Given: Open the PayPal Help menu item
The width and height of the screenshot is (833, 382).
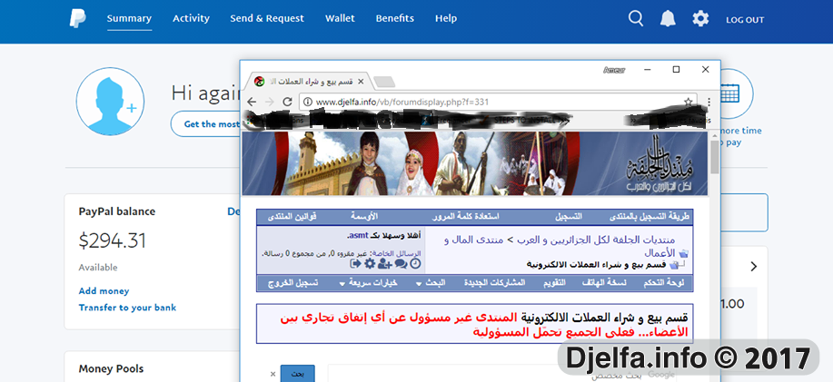Looking at the screenshot, I should click(x=446, y=18).
